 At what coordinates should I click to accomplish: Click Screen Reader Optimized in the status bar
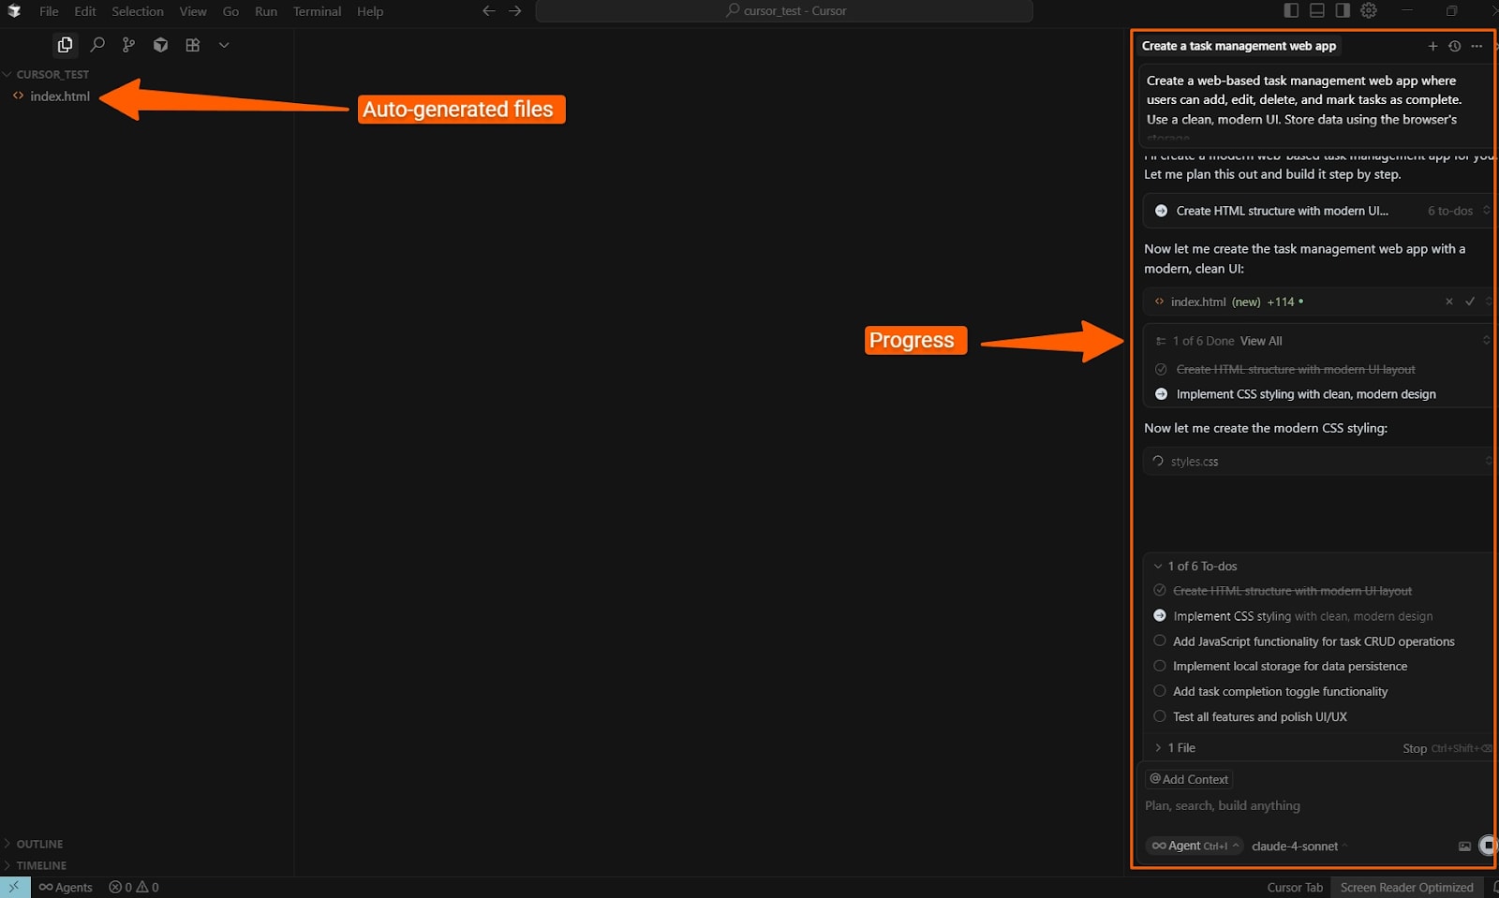tap(1406, 888)
